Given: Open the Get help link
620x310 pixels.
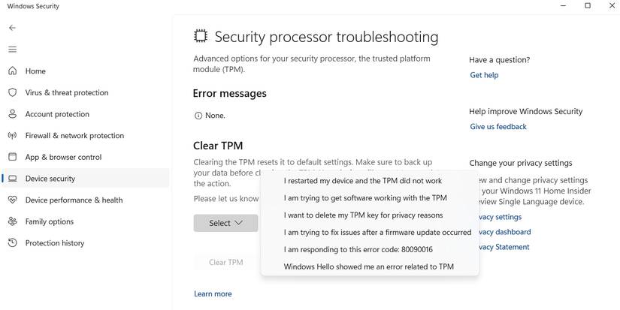Looking at the screenshot, I should [484, 75].
